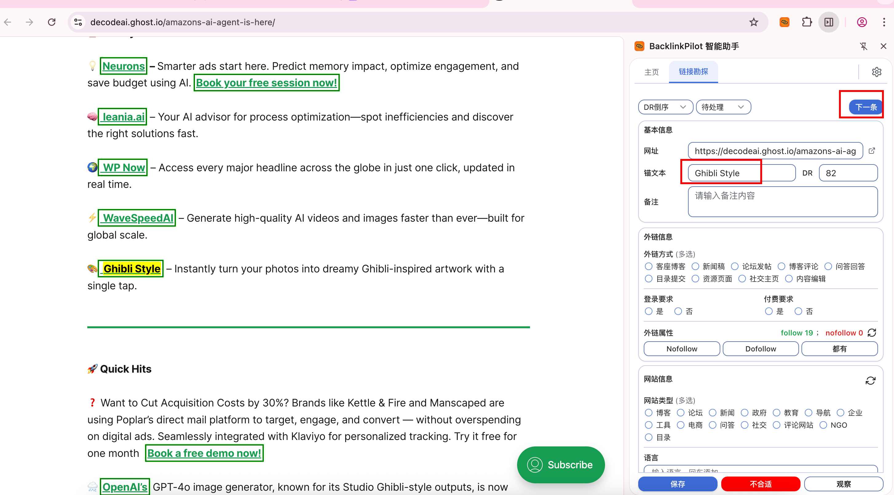Viewport: 894px width, 495px height.
Task: Click the 锚文本 anchor text field
Action: (742, 173)
